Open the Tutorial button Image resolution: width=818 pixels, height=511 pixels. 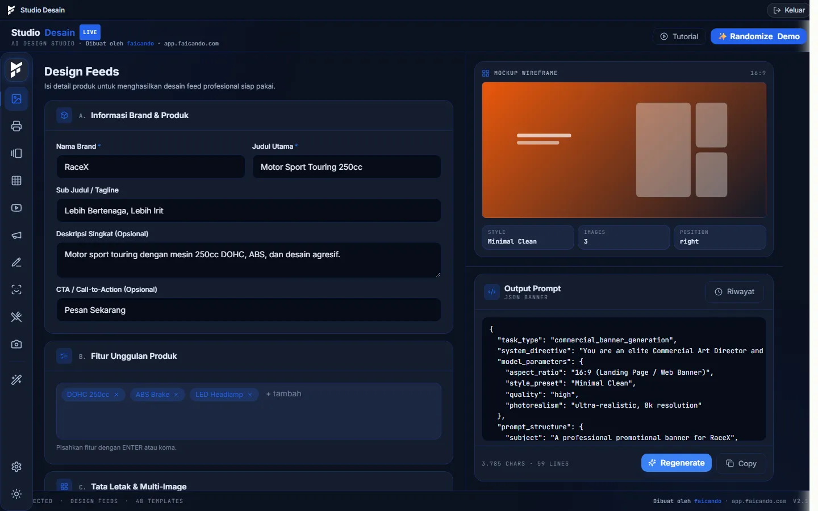[x=679, y=36]
